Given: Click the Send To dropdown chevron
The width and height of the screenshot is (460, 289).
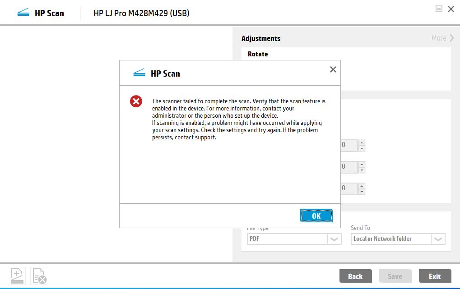Looking at the screenshot, I should click(437, 239).
